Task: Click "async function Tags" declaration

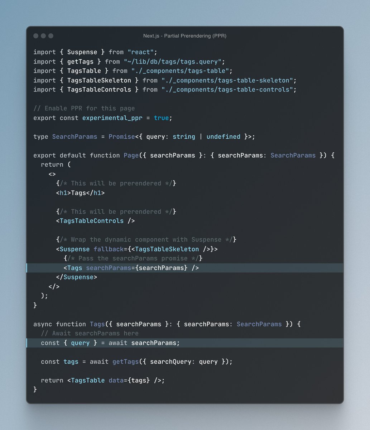Action: coord(69,324)
